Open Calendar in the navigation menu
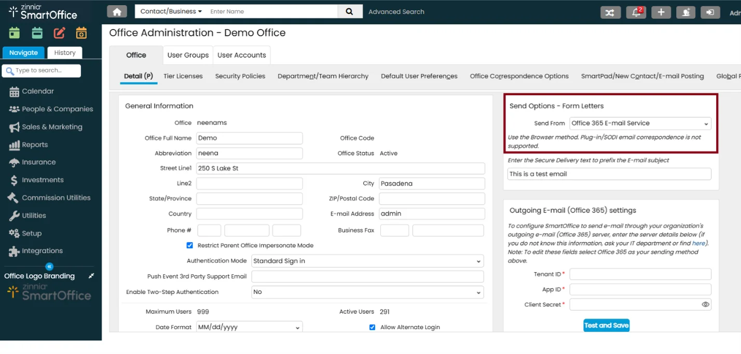 point(32,91)
